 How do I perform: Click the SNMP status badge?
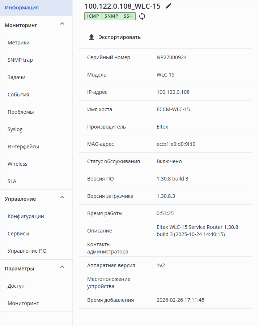point(111,16)
